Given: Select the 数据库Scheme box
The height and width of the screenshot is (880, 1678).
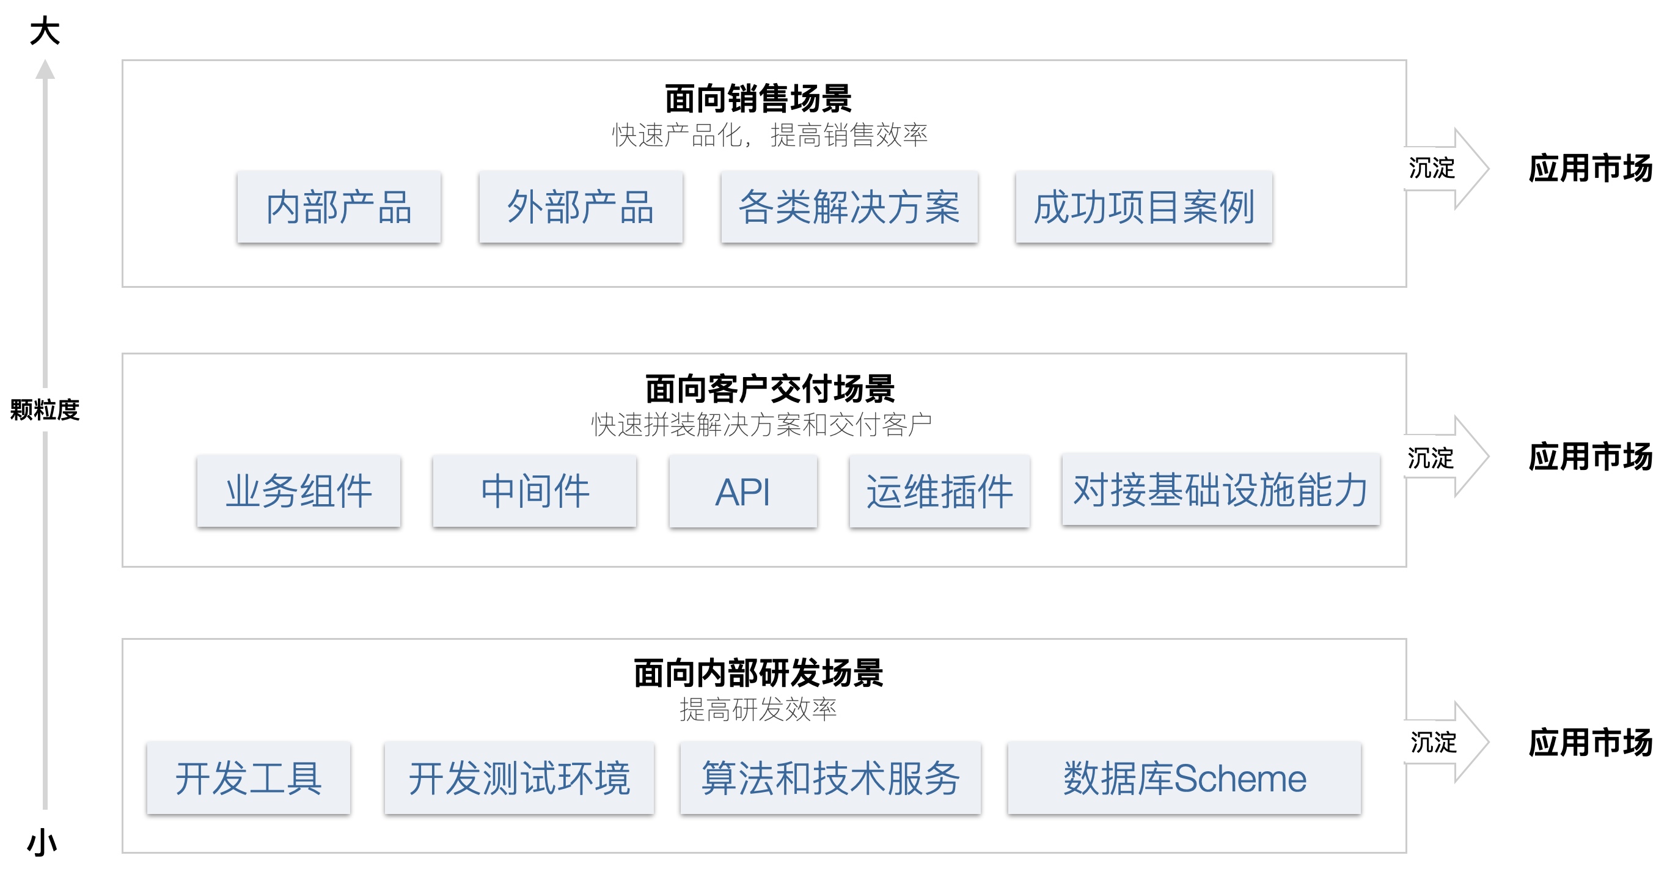Looking at the screenshot, I should pos(1184,778).
